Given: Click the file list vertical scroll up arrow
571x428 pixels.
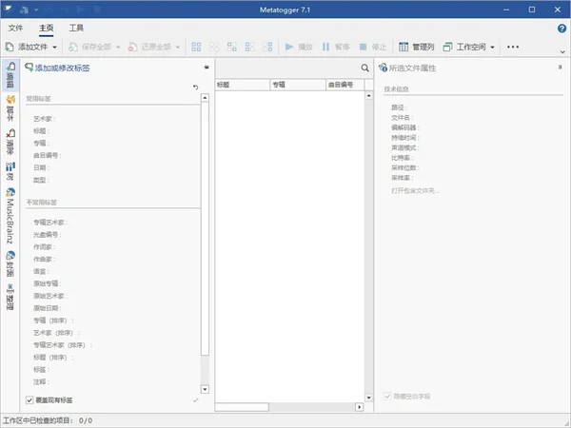Looking at the screenshot, I should 369,95.
